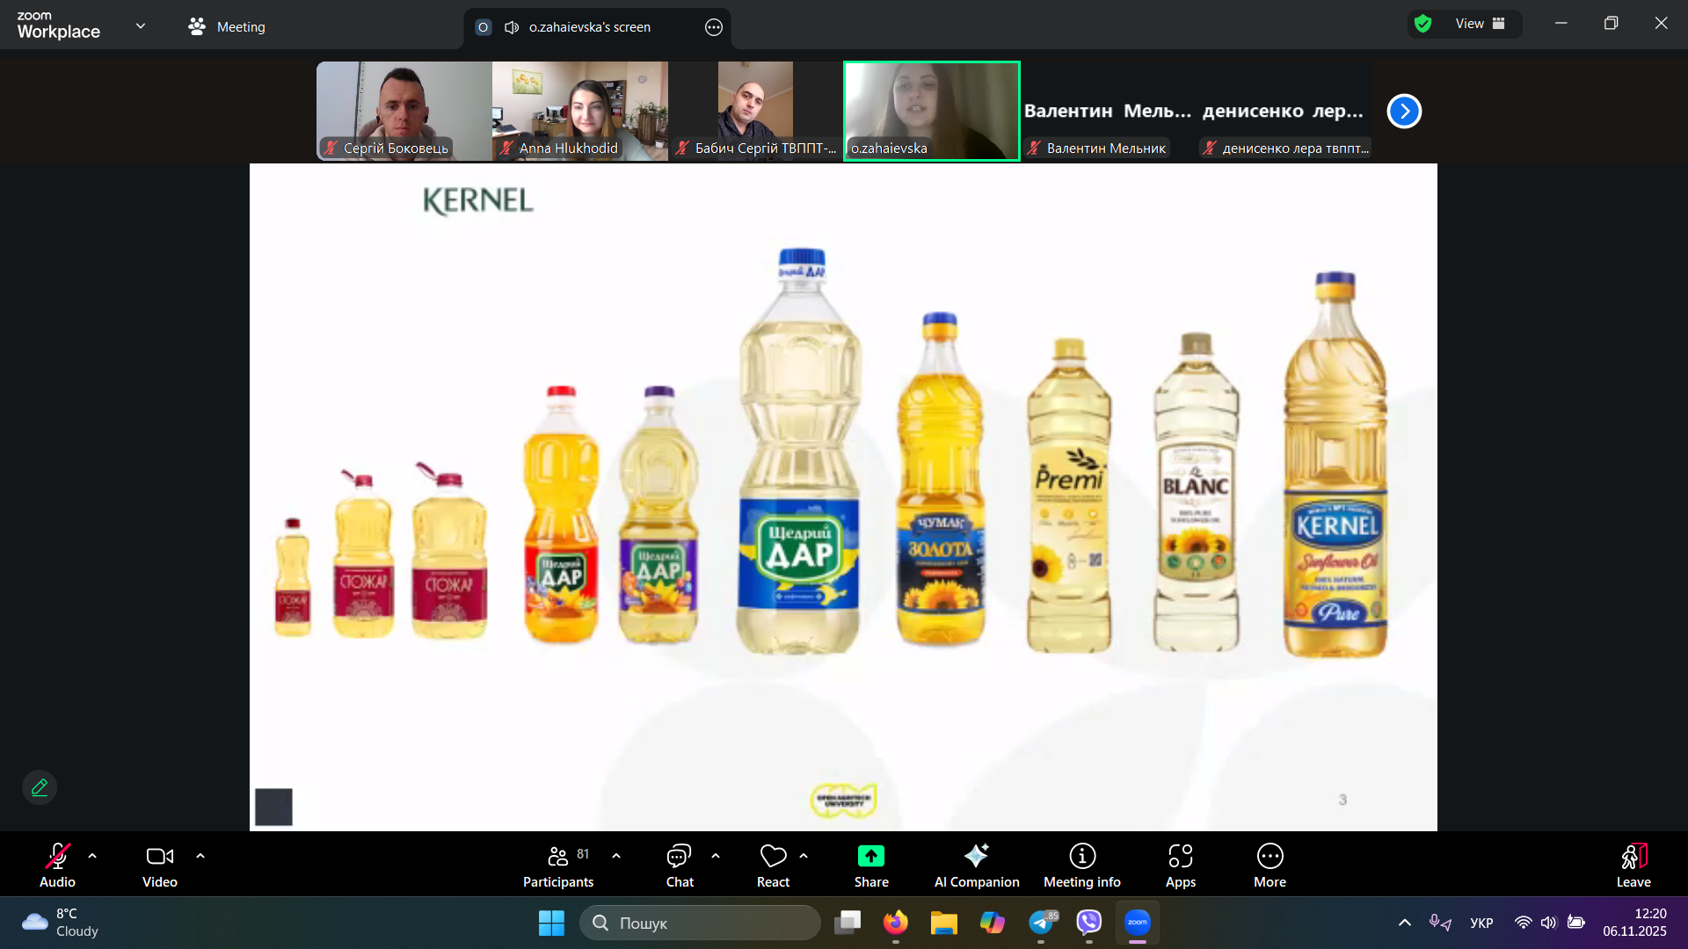Screen dimensions: 1688x949
Task: Expand the video options caret
Action: [x=200, y=856]
